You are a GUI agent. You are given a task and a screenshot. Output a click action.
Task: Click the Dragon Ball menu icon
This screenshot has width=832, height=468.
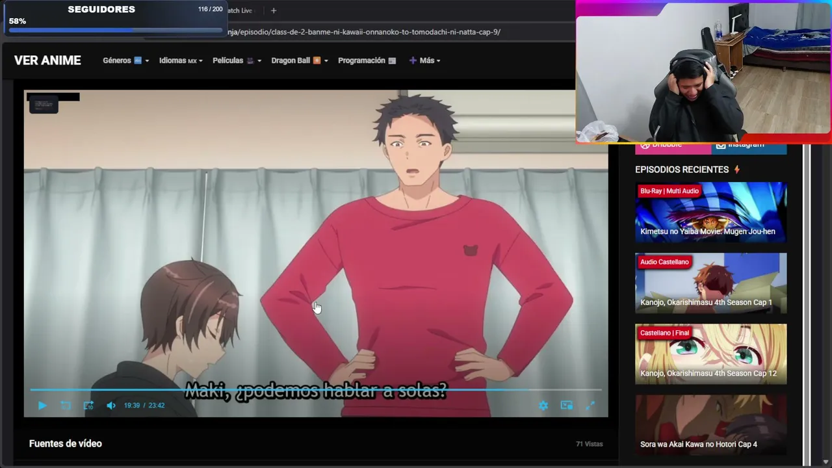click(x=317, y=60)
